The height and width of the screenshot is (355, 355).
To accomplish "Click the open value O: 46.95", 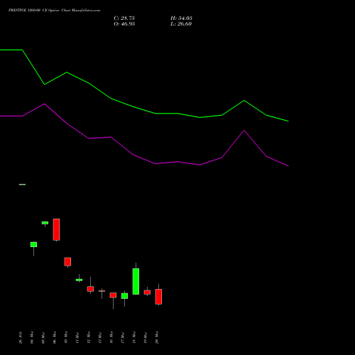I will tap(124, 24).
